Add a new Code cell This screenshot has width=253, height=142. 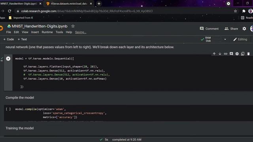click(9, 39)
